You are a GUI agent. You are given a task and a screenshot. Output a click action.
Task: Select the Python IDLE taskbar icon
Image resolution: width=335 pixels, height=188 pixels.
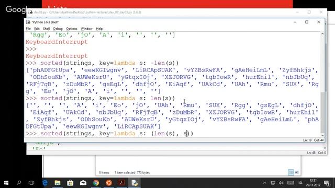[135, 183]
